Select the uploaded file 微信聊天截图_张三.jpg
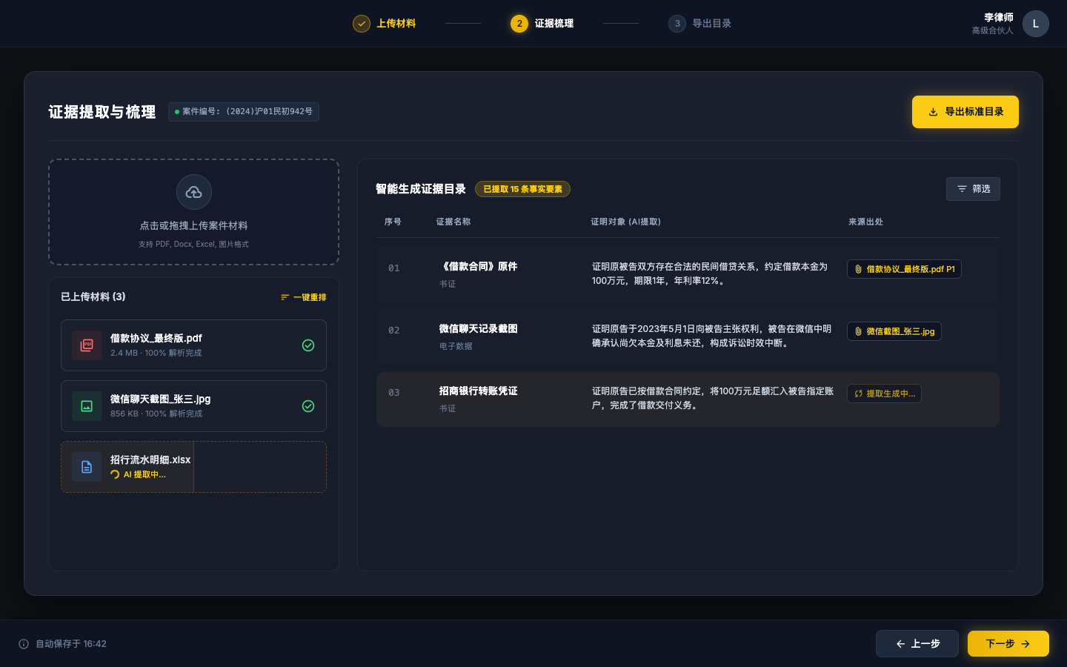 click(194, 406)
